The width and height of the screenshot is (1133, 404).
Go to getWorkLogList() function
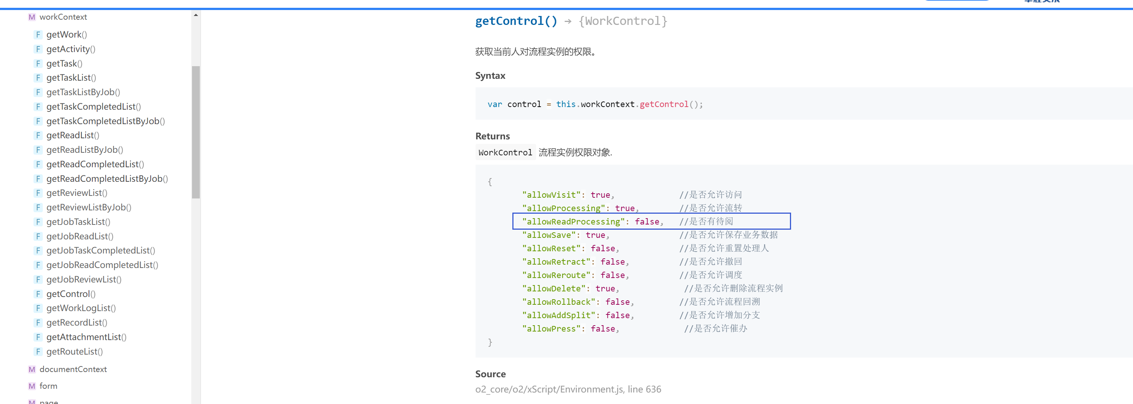81,308
